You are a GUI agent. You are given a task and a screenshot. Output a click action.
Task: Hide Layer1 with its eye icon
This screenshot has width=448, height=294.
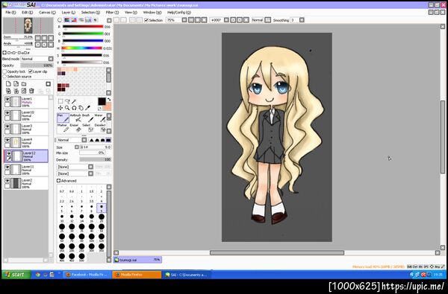tap(7, 99)
